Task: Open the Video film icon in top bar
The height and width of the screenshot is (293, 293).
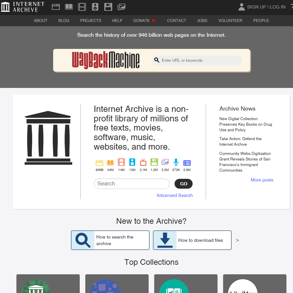Action: pos(82,7)
